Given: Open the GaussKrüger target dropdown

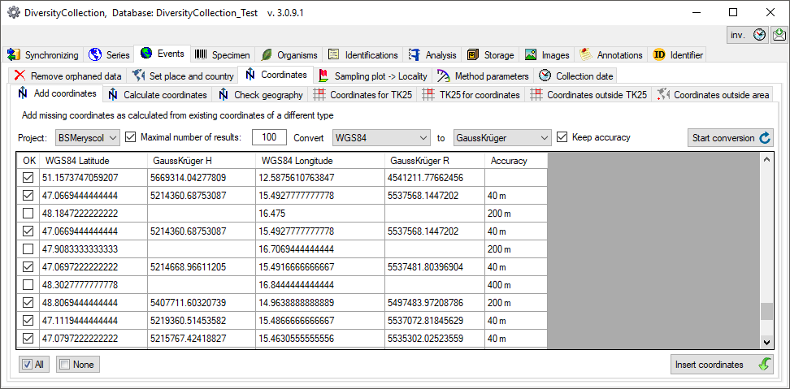Looking at the screenshot, I should click(501, 137).
